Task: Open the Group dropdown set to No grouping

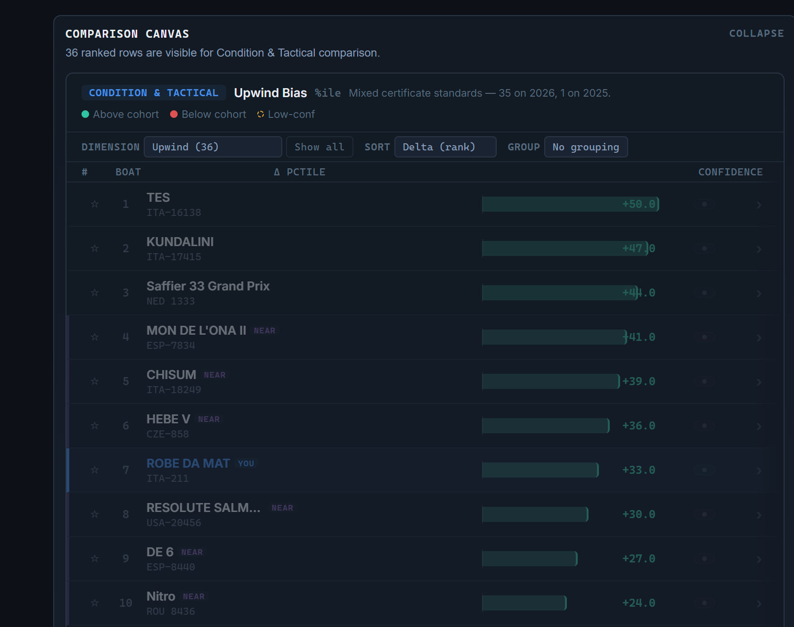Action: pyautogui.click(x=586, y=147)
